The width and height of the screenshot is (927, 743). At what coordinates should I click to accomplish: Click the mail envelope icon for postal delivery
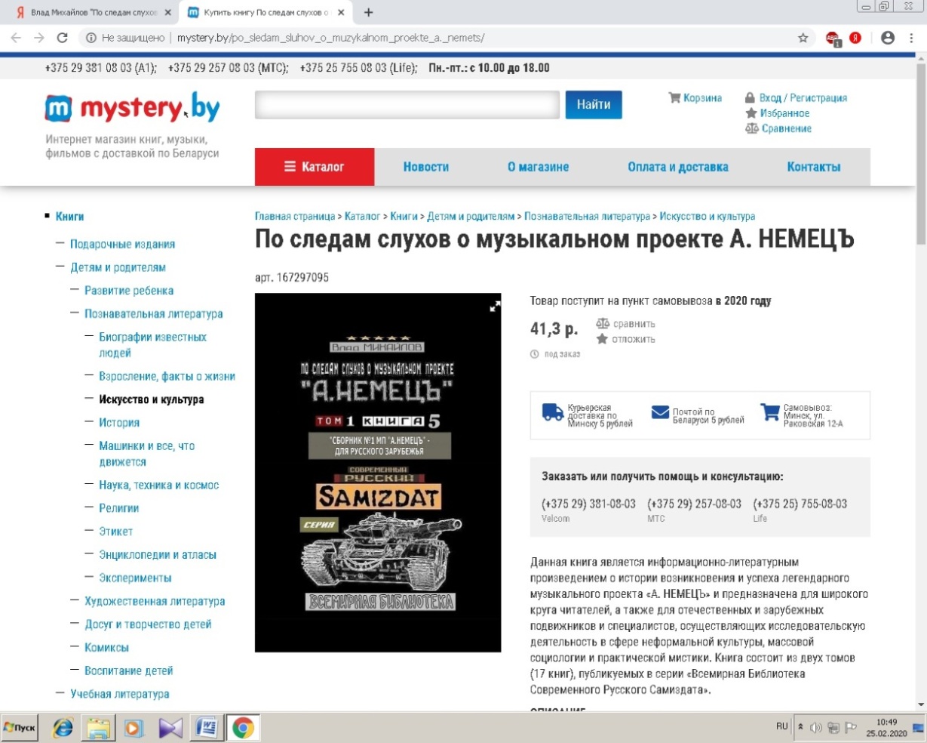[660, 412]
